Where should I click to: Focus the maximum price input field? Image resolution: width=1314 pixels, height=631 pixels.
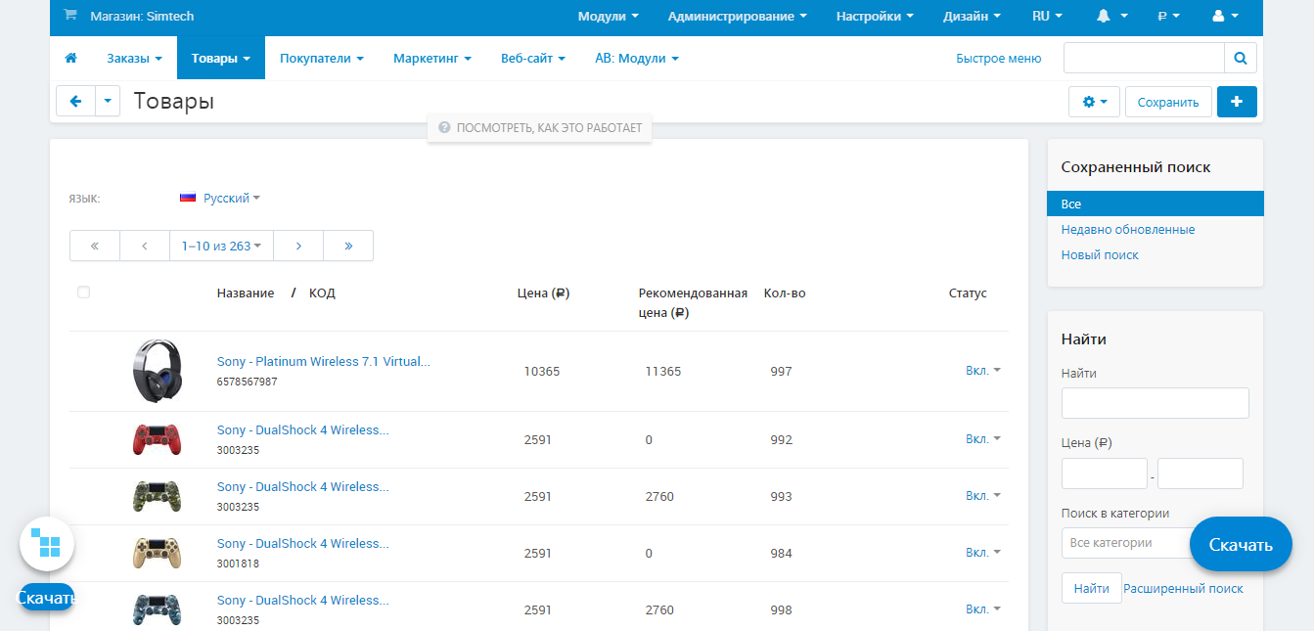(1201, 473)
